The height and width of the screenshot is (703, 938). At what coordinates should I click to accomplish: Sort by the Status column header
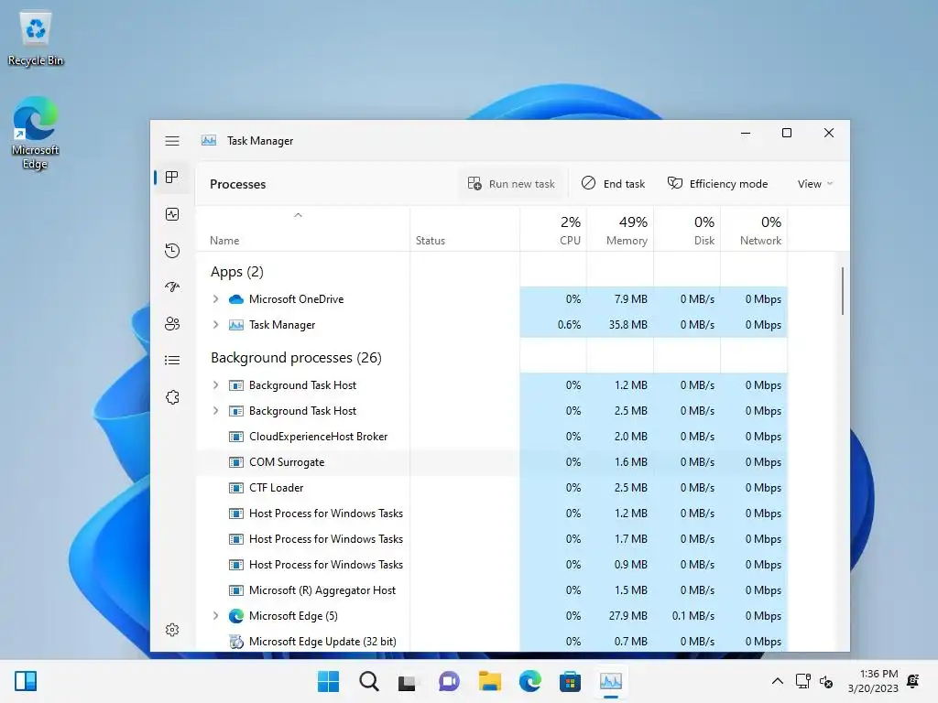pos(464,230)
